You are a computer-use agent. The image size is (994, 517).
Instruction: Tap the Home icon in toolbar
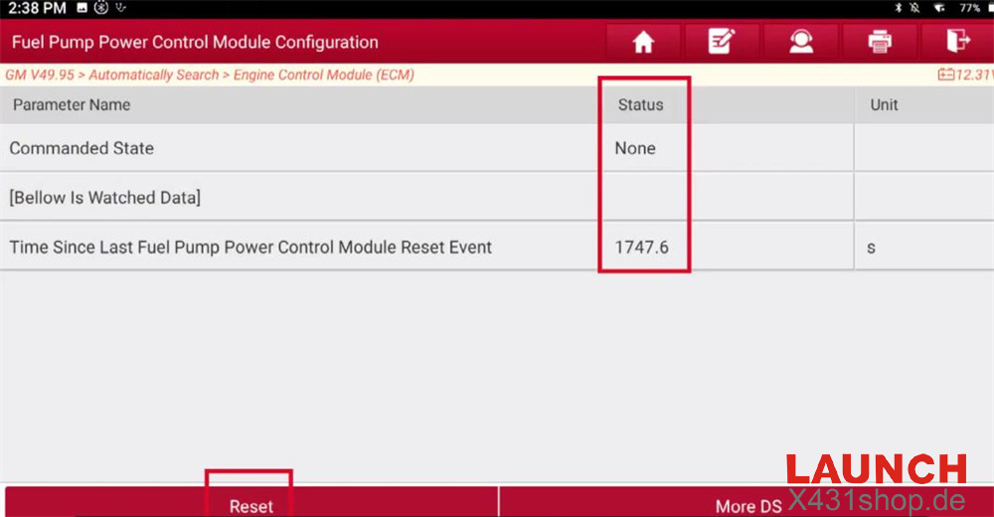point(643,42)
